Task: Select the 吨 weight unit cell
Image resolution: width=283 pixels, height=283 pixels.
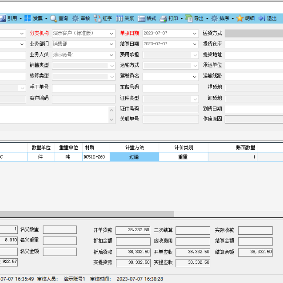Action: click(69, 157)
